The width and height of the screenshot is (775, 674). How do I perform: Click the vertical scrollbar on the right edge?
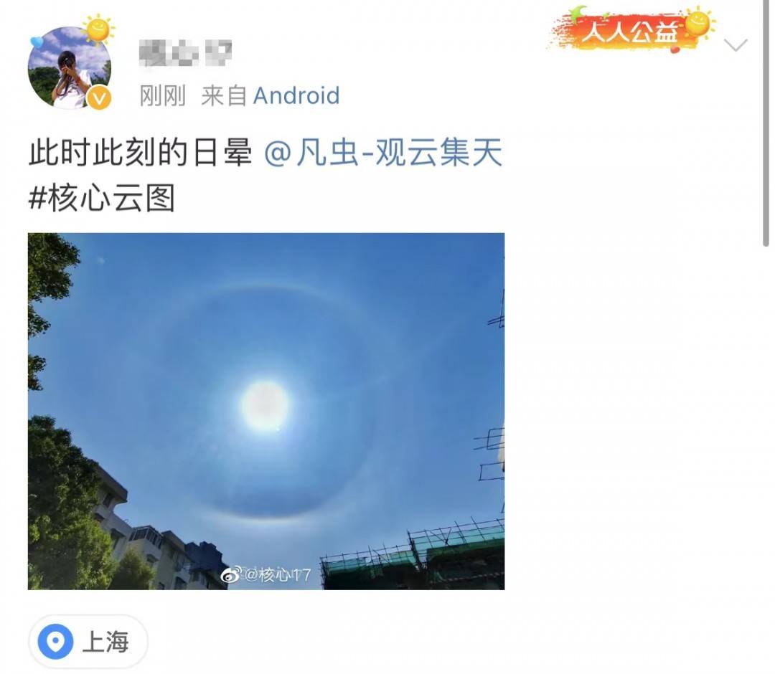[766, 123]
